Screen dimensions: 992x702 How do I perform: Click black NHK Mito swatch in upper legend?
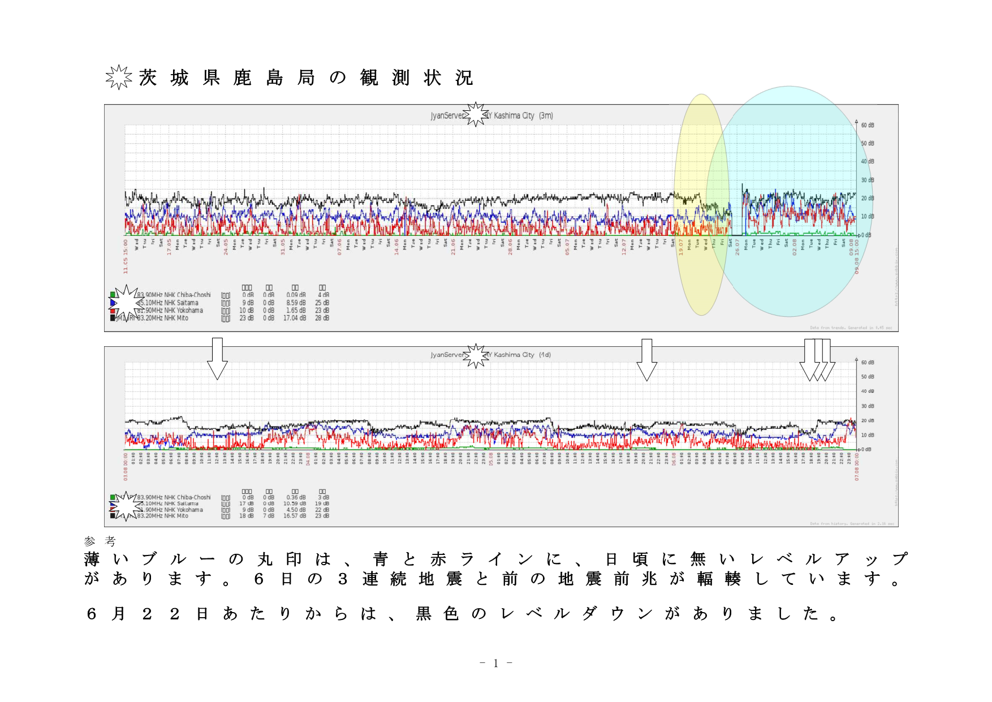point(113,318)
